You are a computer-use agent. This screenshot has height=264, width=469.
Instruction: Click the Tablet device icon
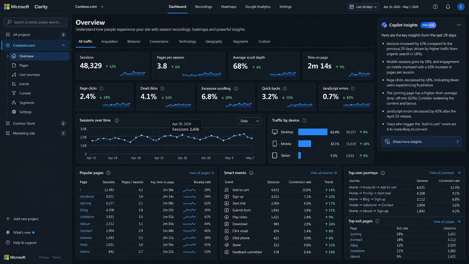coord(275,155)
